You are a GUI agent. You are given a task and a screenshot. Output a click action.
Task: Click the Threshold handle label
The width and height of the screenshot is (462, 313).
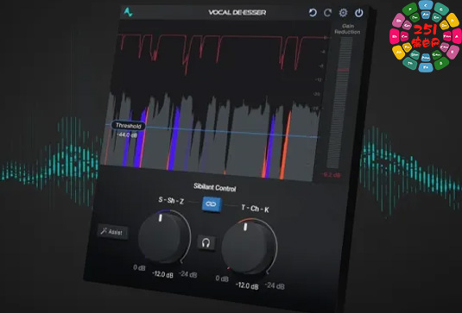pyautogui.click(x=129, y=126)
